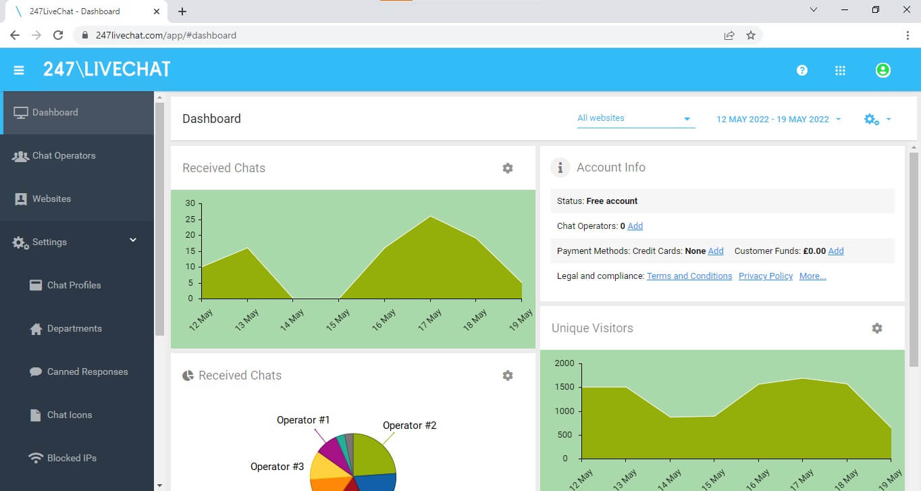Click the Account Info circle icon
The height and width of the screenshot is (491, 921).
[x=560, y=167]
